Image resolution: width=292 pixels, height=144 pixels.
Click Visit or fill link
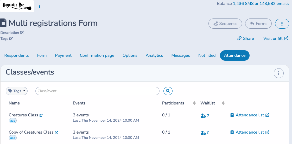276,38
